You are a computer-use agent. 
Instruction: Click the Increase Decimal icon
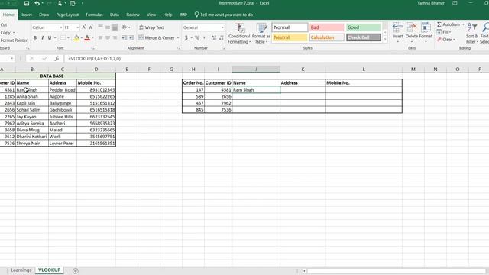click(x=214, y=37)
